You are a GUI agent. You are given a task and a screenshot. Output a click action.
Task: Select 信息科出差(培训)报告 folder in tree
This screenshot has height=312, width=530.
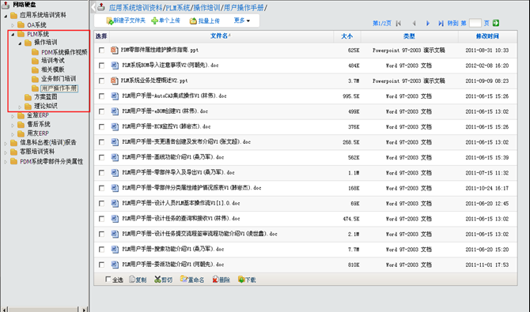point(48,142)
